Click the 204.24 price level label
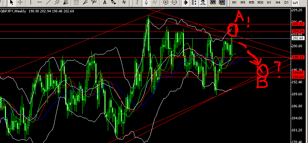 click(x=298, y=32)
